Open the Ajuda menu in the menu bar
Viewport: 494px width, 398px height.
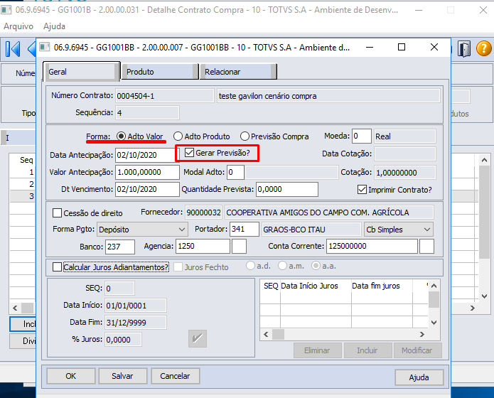coord(54,26)
